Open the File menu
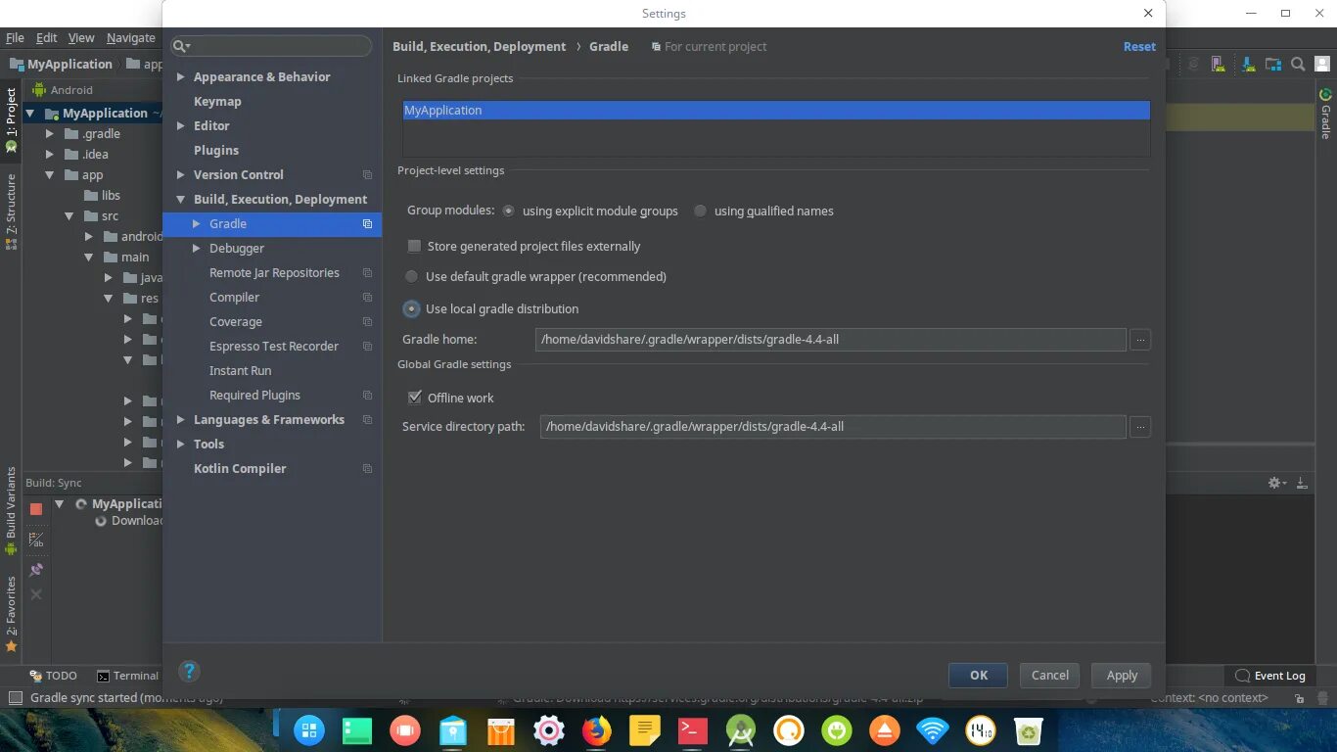The width and height of the screenshot is (1337, 752). click(15, 37)
